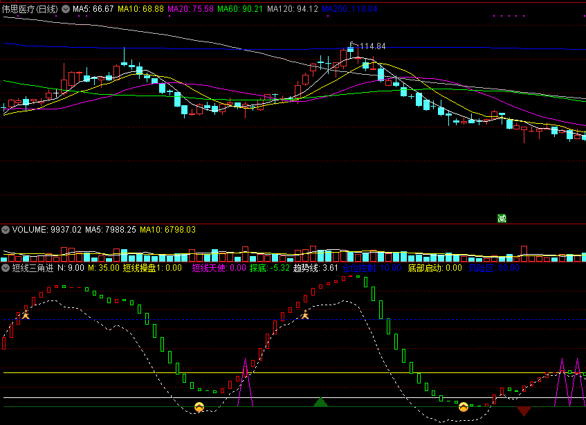Open the 短线三角进 indicator panel dropdown
The width and height of the screenshot is (586, 425).
[x=6, y=268]
